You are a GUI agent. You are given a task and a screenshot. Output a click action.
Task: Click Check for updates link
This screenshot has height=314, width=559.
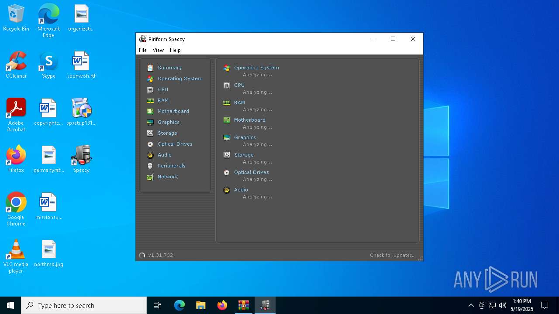[393, 255]
